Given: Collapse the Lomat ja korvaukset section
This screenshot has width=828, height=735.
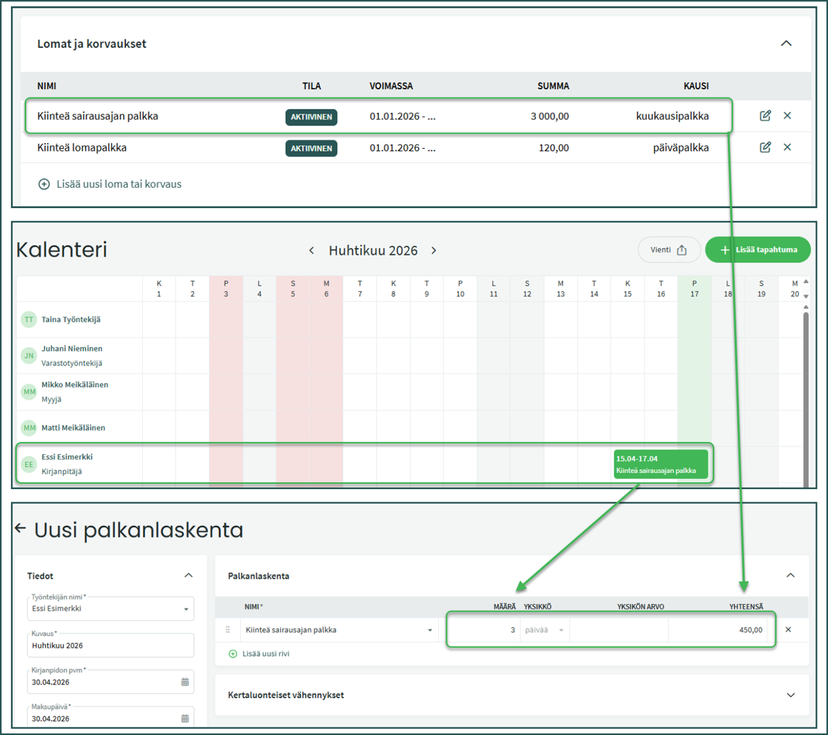Looking at the screenshot, I should coord(786,44).
